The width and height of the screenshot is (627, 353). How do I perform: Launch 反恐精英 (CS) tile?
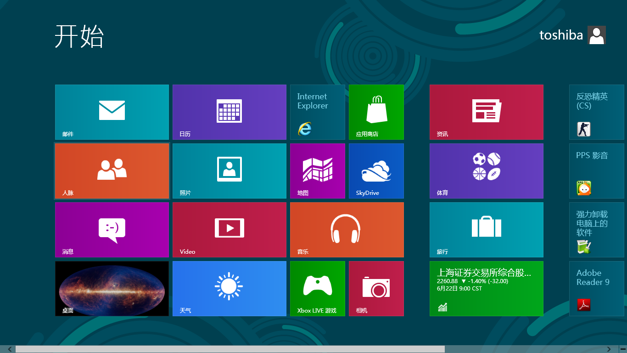click(597, 112)
